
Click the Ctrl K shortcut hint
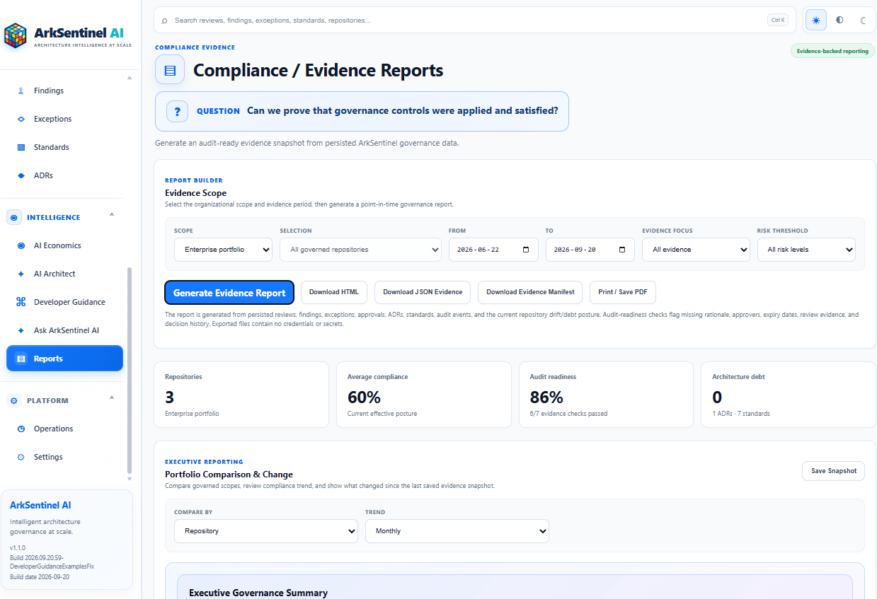[x=777, y=20]
